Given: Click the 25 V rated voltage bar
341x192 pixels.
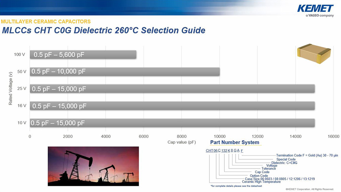Looking at the screenshot, I should point(172,89).
